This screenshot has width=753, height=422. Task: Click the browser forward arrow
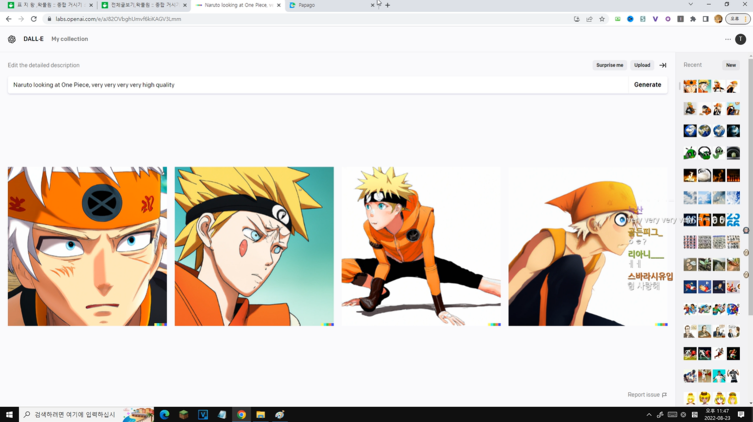(21, 19)
